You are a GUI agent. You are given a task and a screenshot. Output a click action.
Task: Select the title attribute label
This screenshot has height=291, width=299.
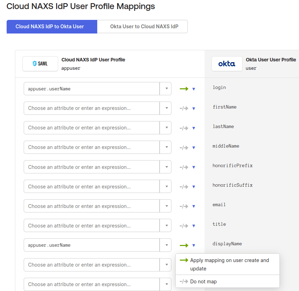[219, 224]
